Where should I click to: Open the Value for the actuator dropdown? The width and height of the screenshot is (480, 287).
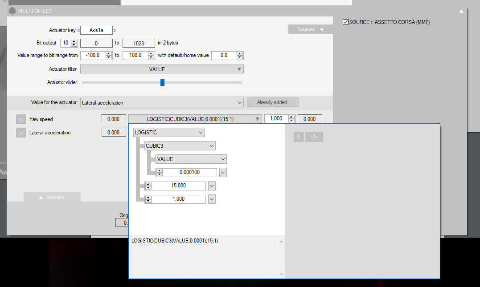[x=162, y=102]
